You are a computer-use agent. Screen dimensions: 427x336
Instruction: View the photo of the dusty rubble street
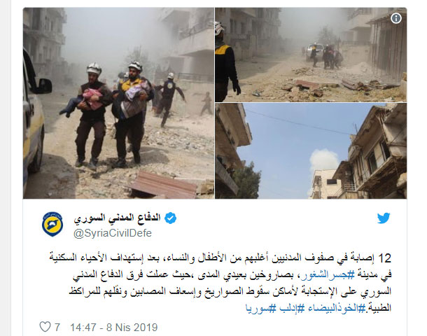pos(311,55)
